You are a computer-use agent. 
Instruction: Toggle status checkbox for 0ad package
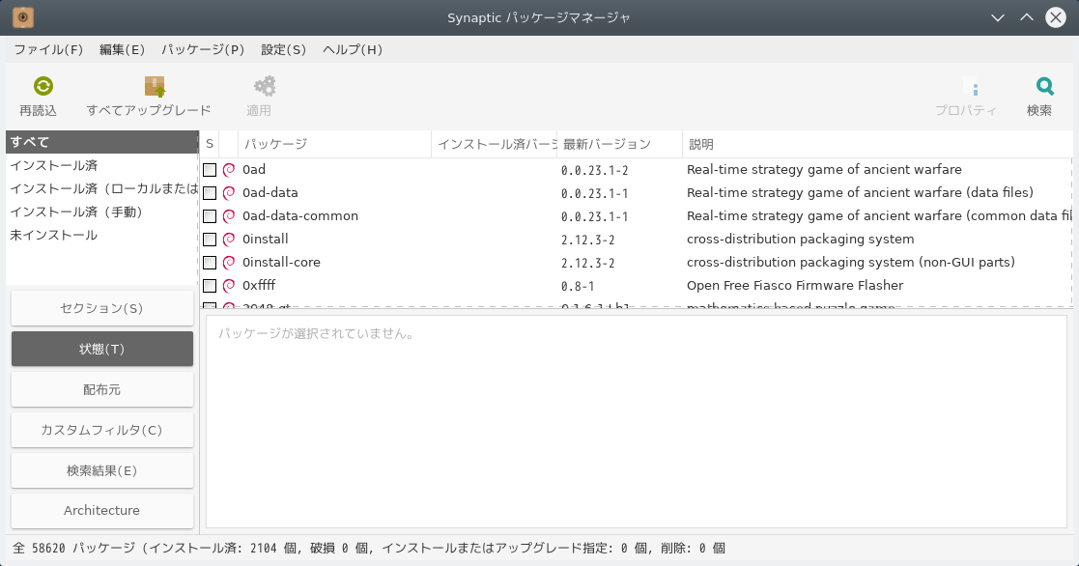(x=210, y=170)
